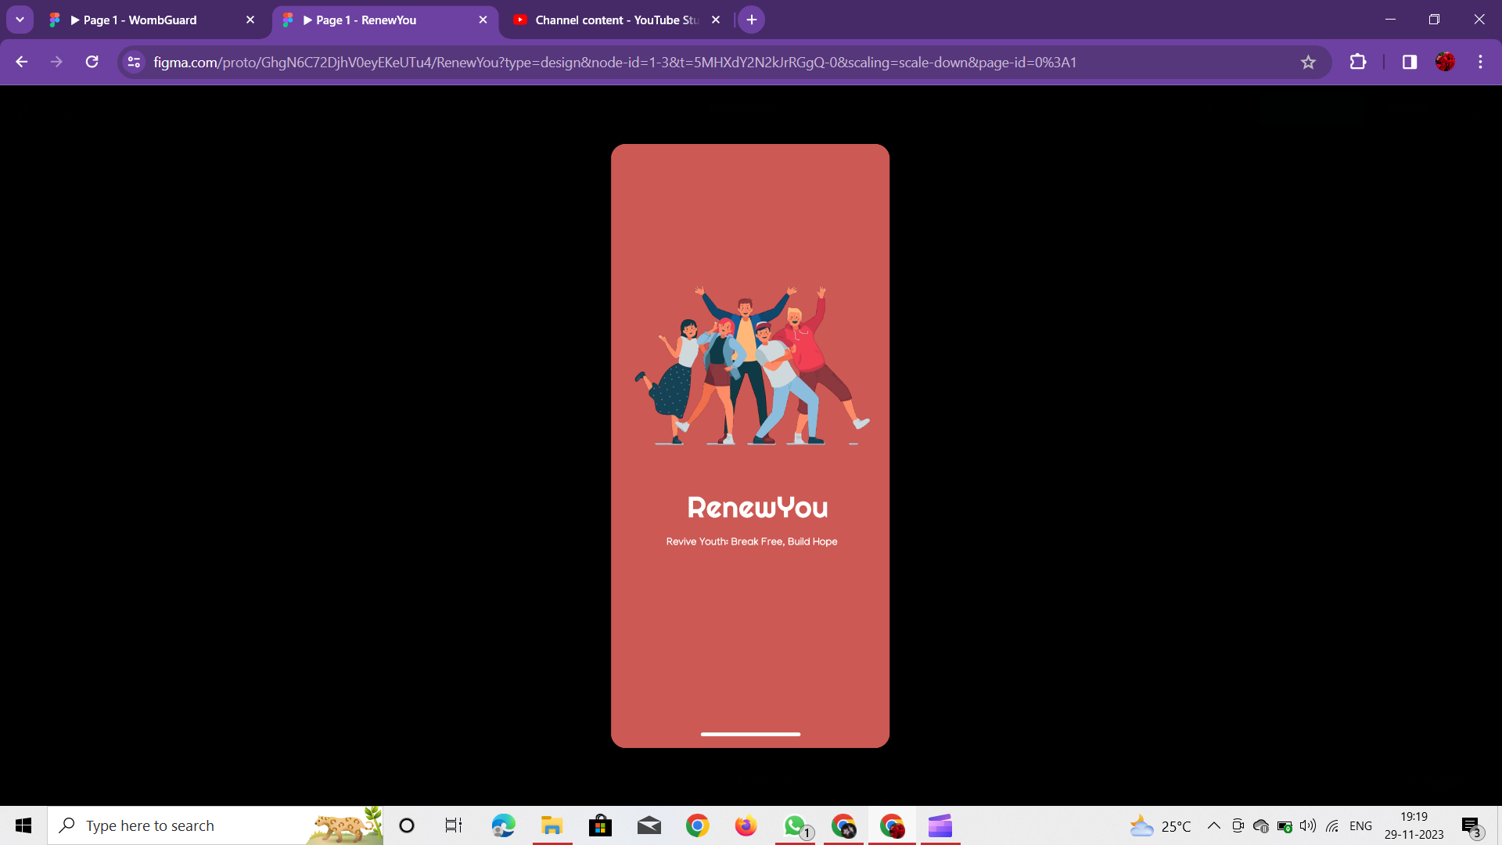Close the RenewYou tab
Image resolution: width=1502 pixels, height=845 pixels.
(x=483, y=20)
